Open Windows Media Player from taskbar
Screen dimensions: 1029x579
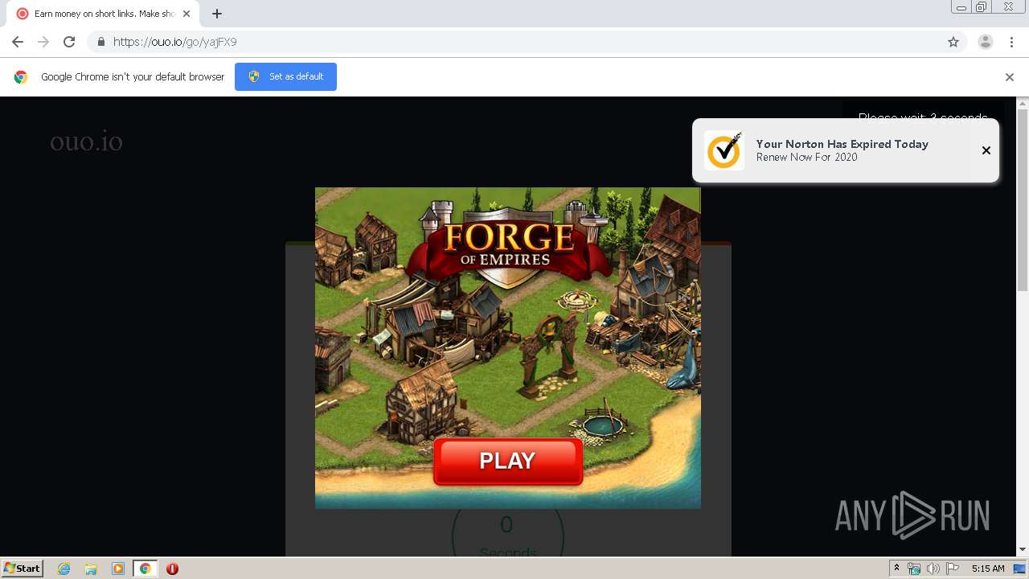[118, 569]
